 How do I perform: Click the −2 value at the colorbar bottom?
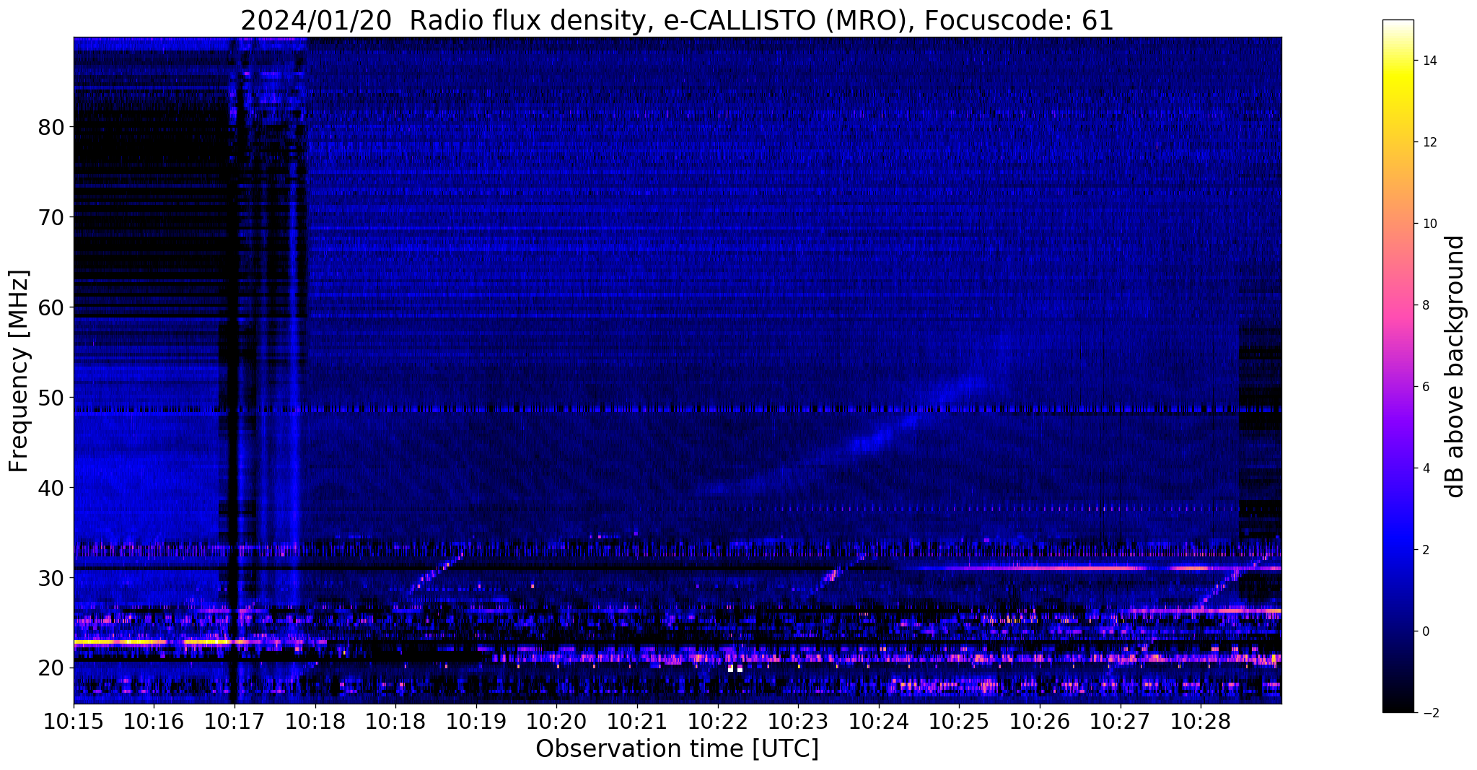pyautogui.click(x=1429, y=713)
